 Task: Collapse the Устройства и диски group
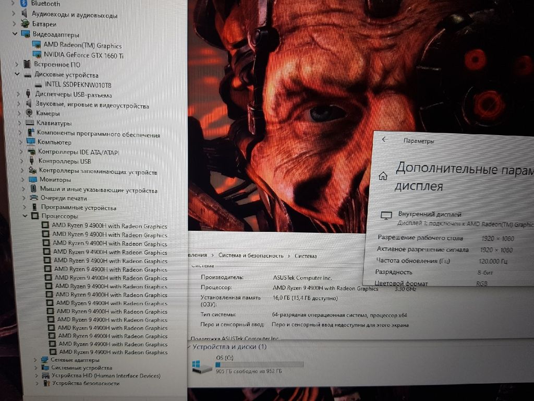click(189, 347)
